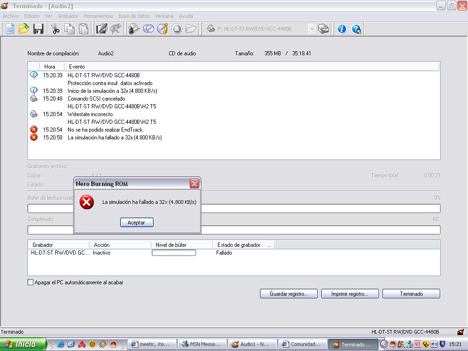Click the Choose recorder drive icon
Screen dimensions: 468x351
(323, 29)
